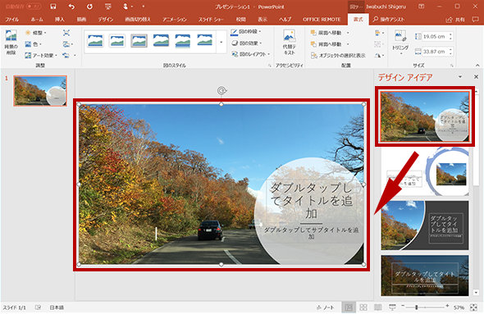The height and width of the screenshot is (314, 484).
Task: Click ノート (Notes) in status bar
Action: coord(326,307)
